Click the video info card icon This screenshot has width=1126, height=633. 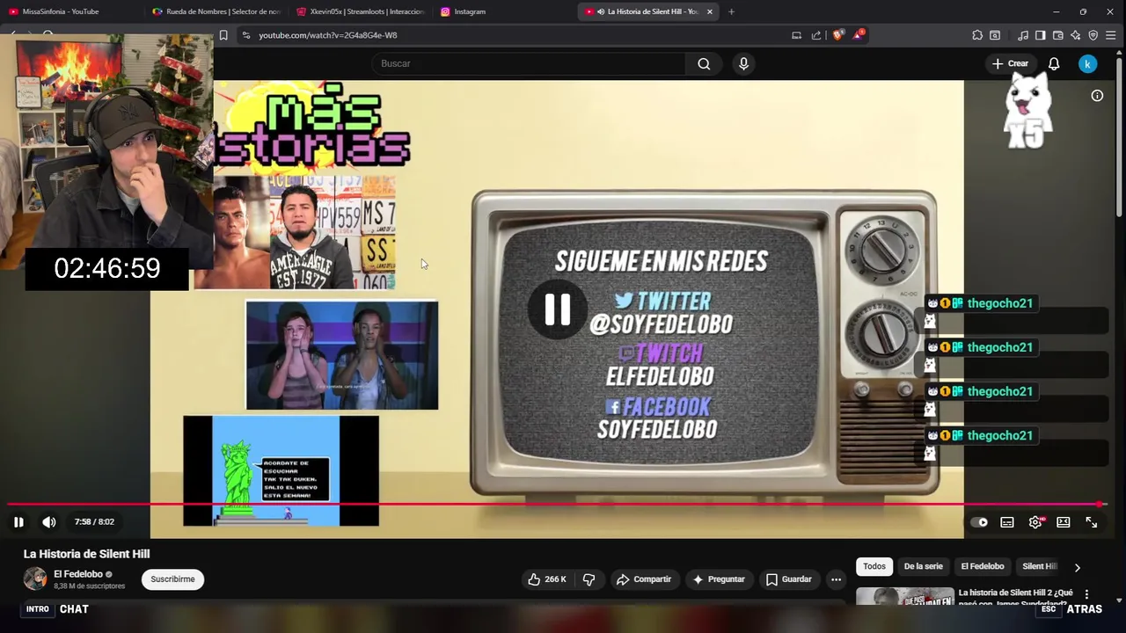1097,96
